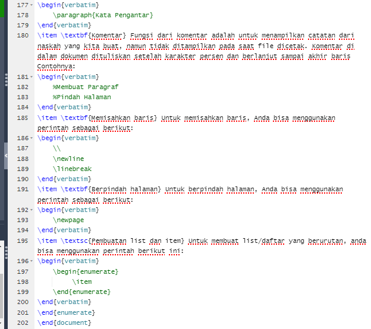The width and height of the screenshot is (371, 329).
Task: Click the \item command on line 191
Action: point(47,189)
